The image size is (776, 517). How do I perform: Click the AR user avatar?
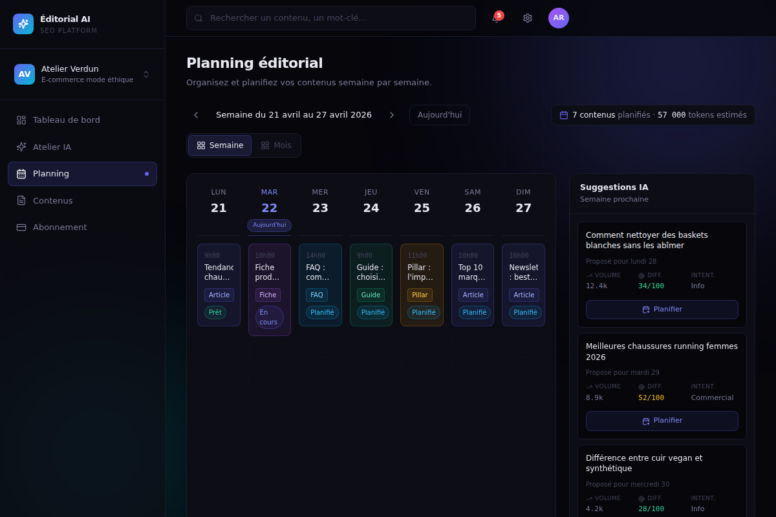tap(559, 18)
